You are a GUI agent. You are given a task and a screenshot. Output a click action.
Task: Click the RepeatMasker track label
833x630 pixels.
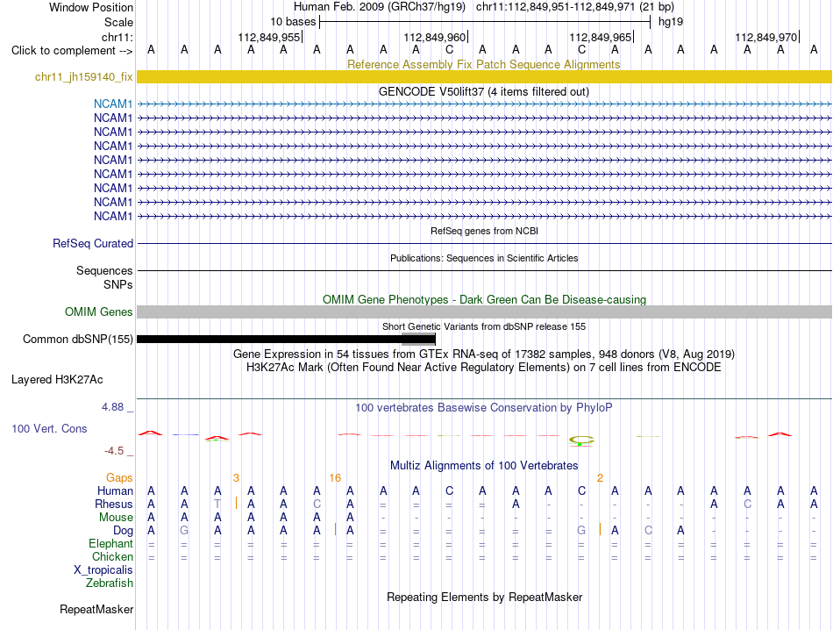[96, 609]
